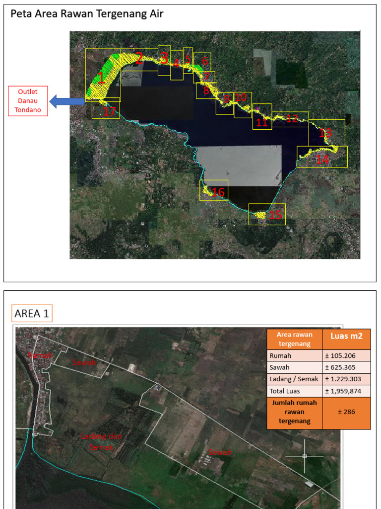Screen dimensions: 381x509
Task: Click the blue arrow pointing to Outlet Danau Tondano
Action: (67, 101)
